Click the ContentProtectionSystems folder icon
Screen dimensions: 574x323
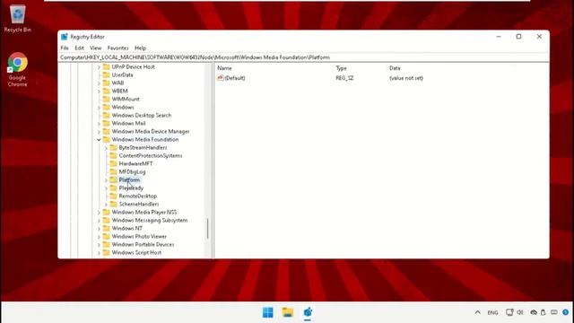[114, 155]
